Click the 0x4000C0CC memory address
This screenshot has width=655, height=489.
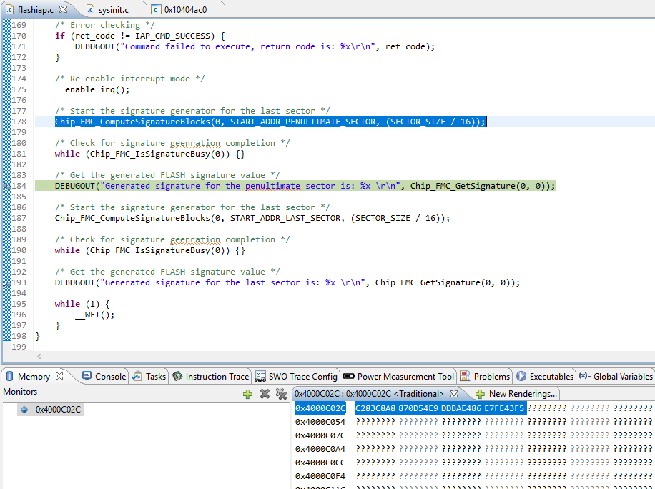320,463
